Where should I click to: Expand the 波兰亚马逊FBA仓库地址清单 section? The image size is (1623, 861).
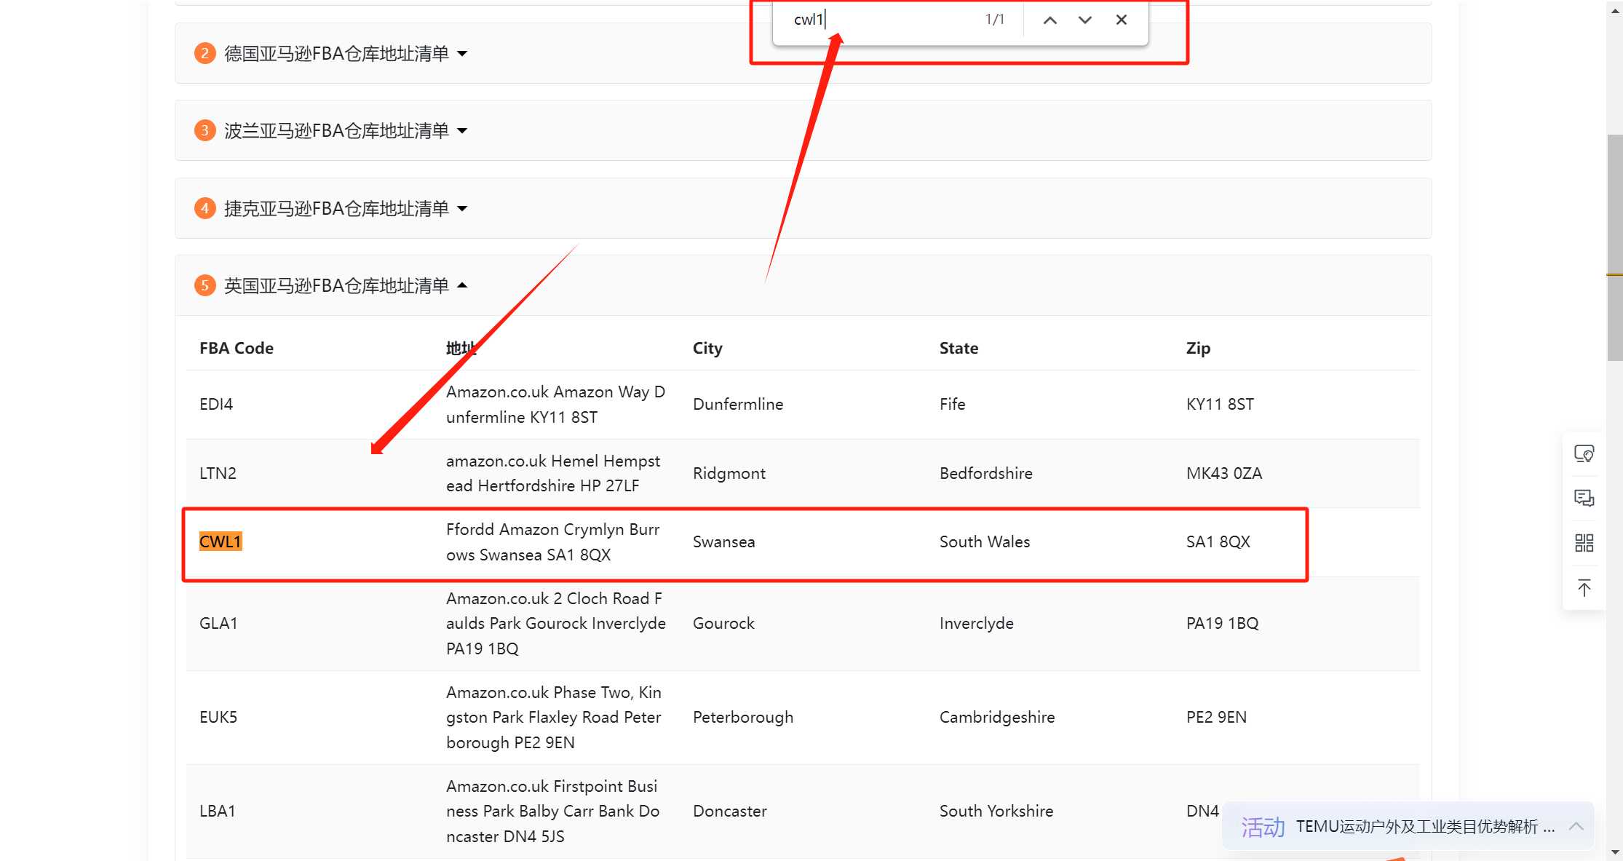click(803, 130)
